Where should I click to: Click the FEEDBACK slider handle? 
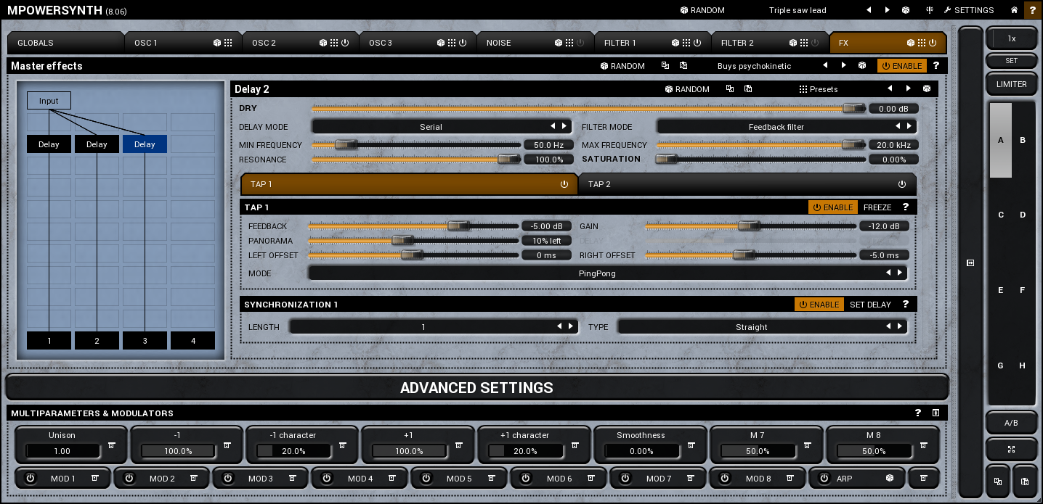click(x=458, y=226)
